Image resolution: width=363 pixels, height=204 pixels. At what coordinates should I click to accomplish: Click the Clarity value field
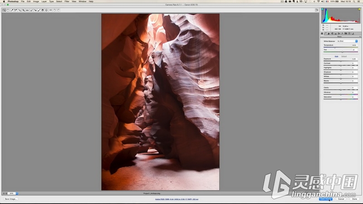tap(354, 87)
